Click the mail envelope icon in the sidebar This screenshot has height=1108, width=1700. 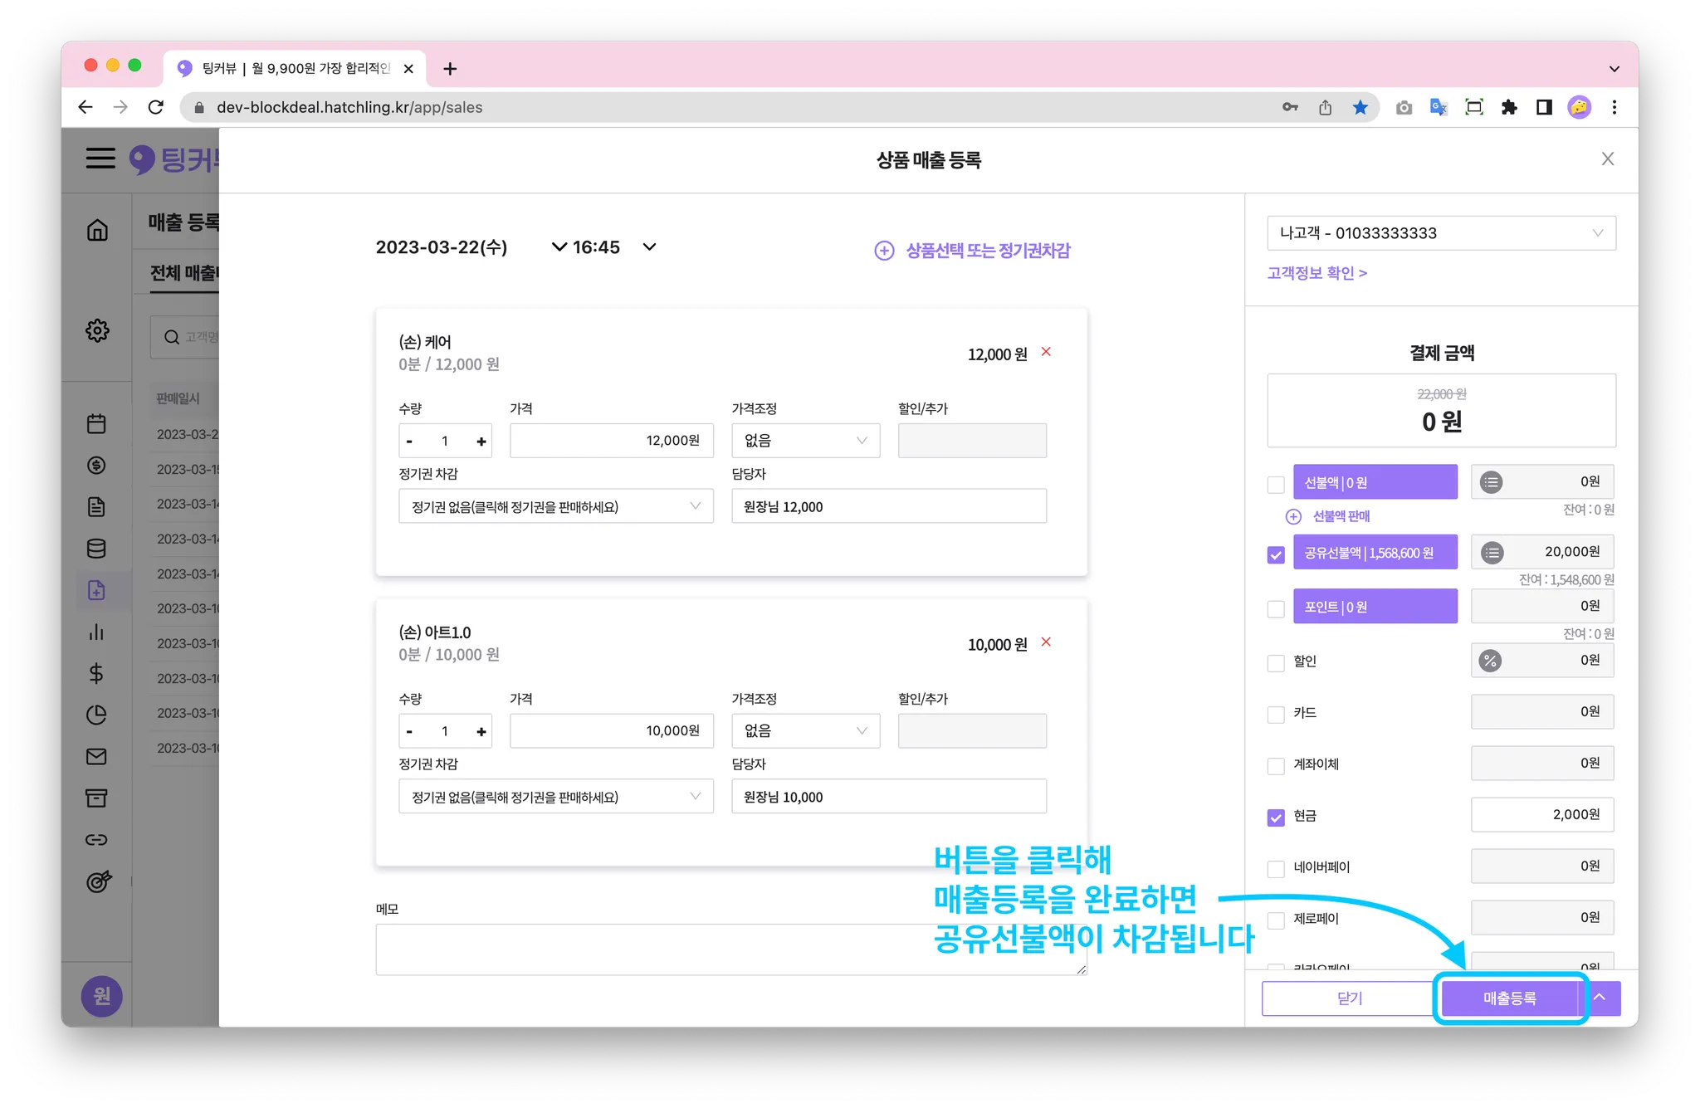(96, 756)
